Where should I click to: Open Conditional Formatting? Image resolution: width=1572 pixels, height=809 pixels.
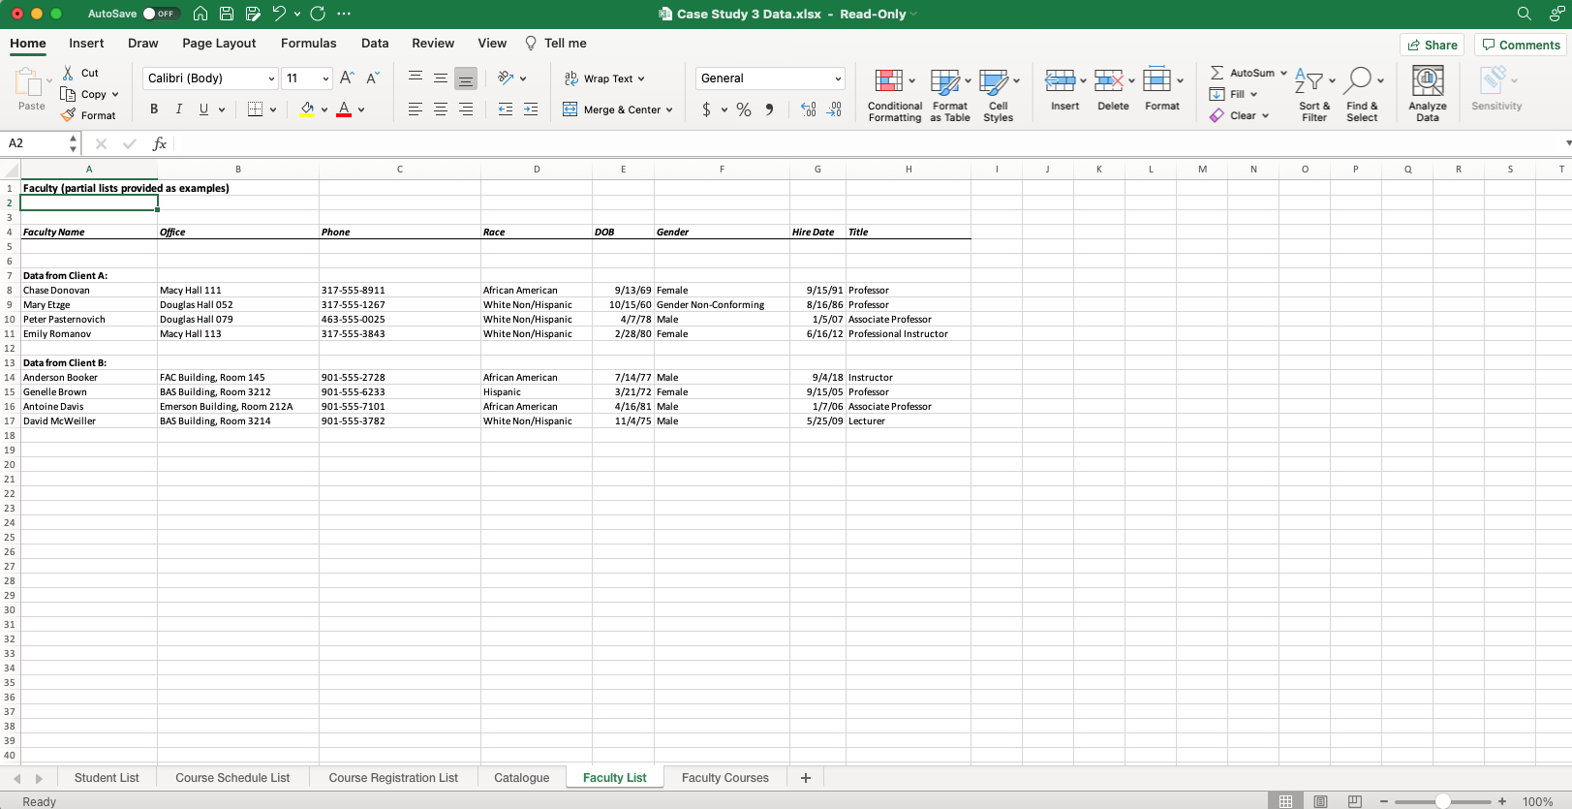894,95
